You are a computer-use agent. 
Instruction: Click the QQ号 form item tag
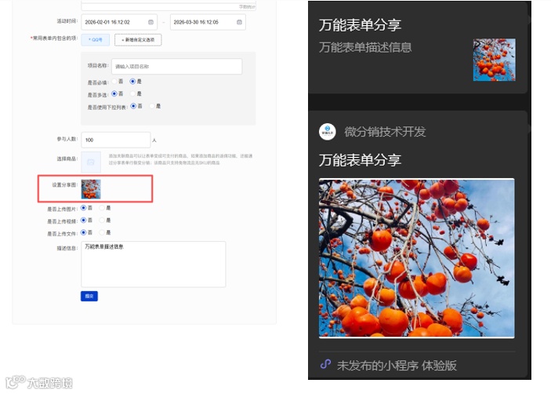96,40
